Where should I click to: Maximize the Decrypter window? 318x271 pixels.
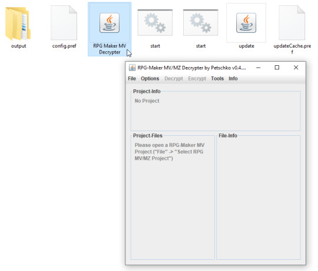(277, 68)
